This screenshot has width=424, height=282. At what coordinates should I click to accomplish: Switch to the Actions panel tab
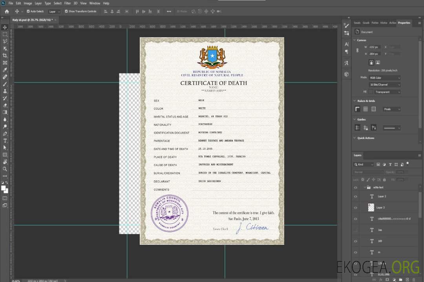392,23
